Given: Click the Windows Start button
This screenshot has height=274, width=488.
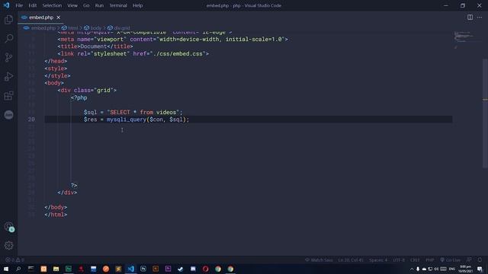Looking at the screenshot, I should point(6,269).
